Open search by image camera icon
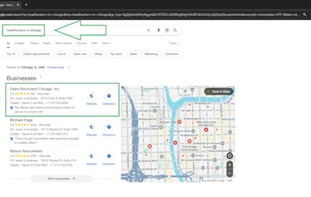Viewport: 311px width, 197px height. click(x=167, y=30)
